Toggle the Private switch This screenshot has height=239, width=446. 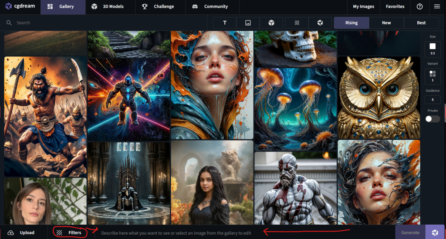(432, 119)
